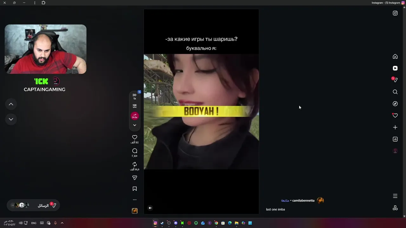Open Explore via the compass icon

(395, 104)
